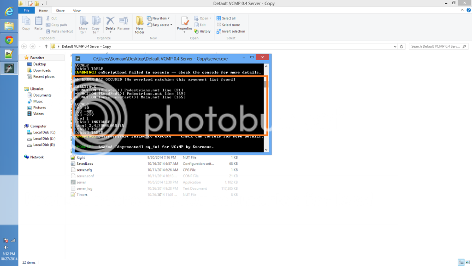Open File Explorer taskbar icon

click(9, 26)
